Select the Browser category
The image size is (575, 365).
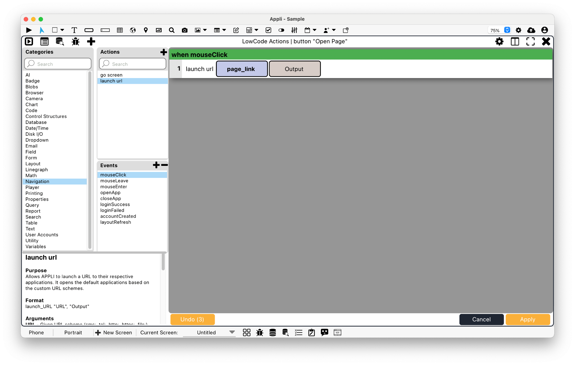click(34, 93)
